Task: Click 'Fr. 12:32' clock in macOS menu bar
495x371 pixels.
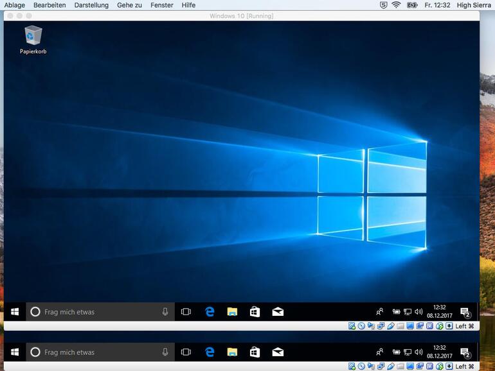Action: (x=437, y=5)
